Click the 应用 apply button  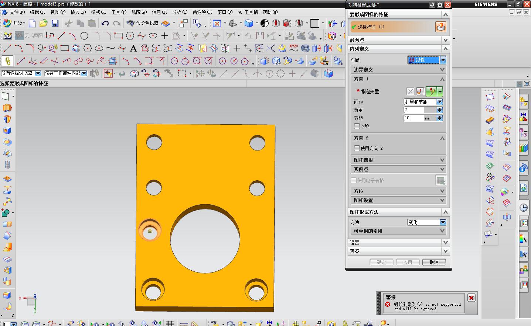[408, 262]
